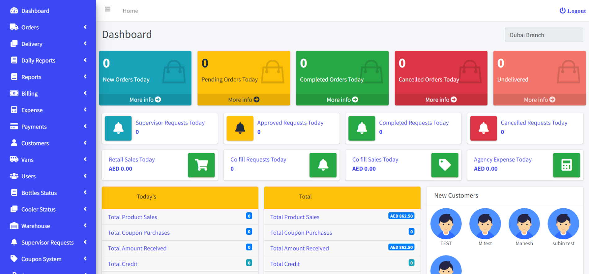Click the green tag icon for Co fill Sales Today
This screenshot has height=274, width=589.
click(x=445, y=165)
